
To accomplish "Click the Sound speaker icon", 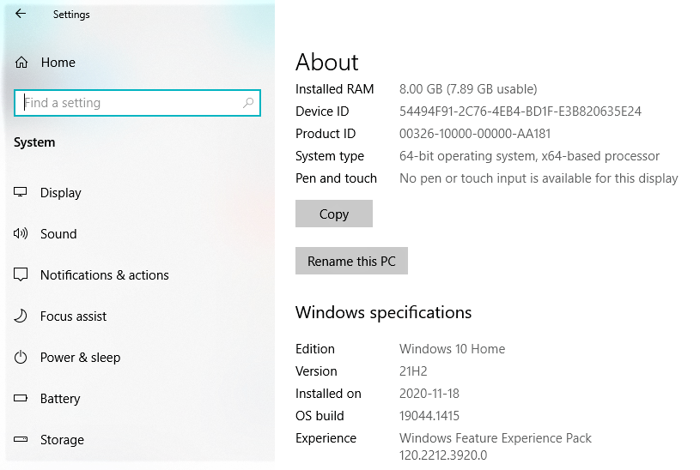I will [21, 233].
